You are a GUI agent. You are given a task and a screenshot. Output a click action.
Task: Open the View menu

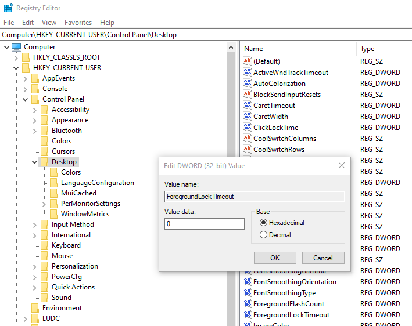pyautogui.click(x=49, y=23)
